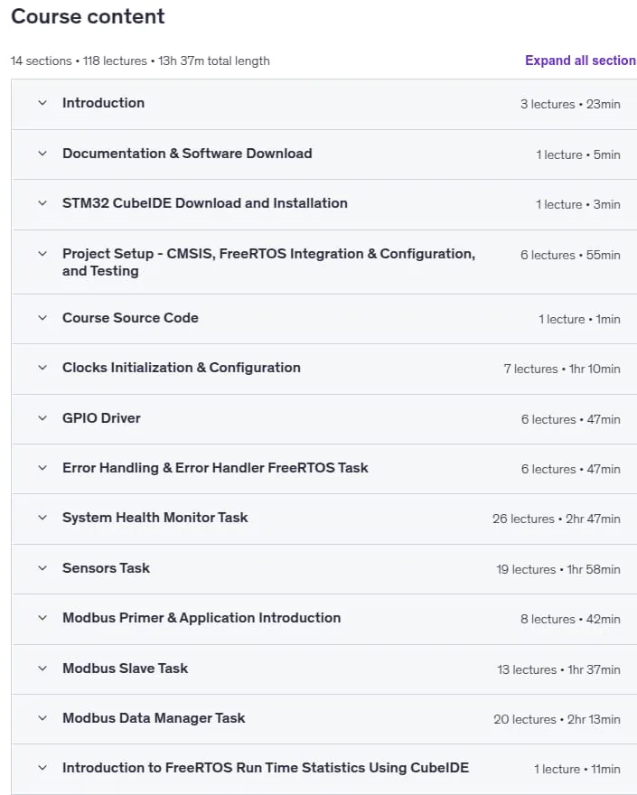Expand all sections link

pyautogui.click(x=581, y=61)
